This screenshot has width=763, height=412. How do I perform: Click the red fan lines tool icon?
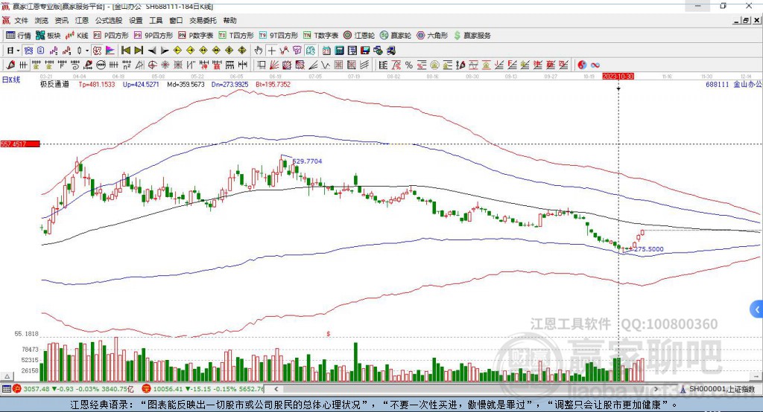pos(274,65)
